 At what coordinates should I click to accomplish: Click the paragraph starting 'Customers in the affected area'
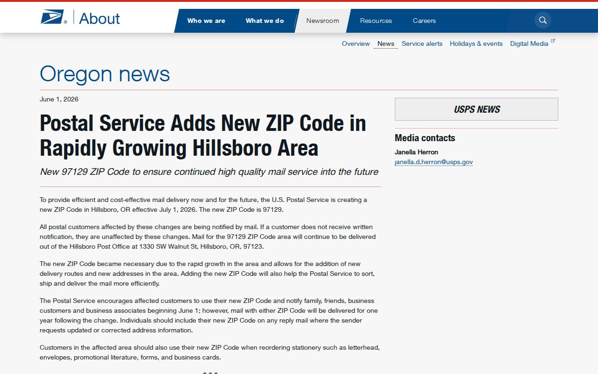click(210, 352)
